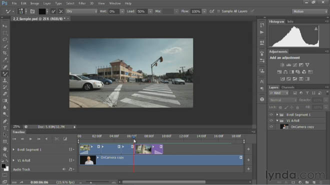Expand B-roll Segment 1 in Layers panel
The height and width of the screenshot is (185, 330).
pos(277,115)
